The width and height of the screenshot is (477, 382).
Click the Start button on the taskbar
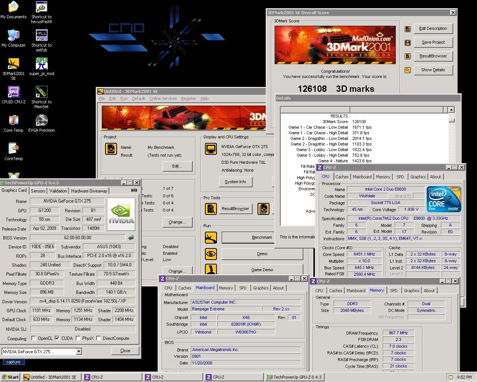tap(10, 377)
